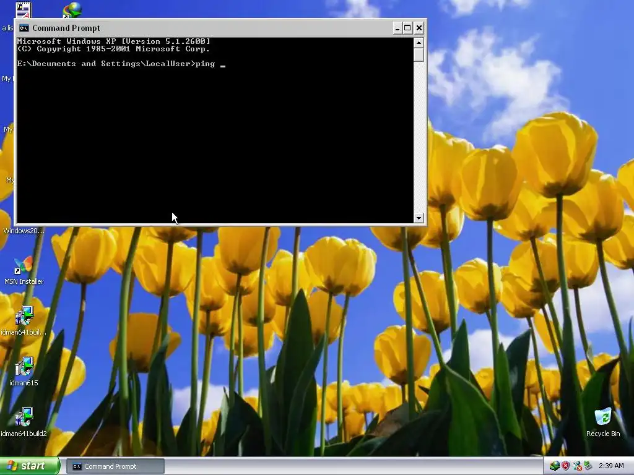Minimize the Command Prompt window
Image resolution: width=634 pixels, height=475 pixels.
point(397,28)
